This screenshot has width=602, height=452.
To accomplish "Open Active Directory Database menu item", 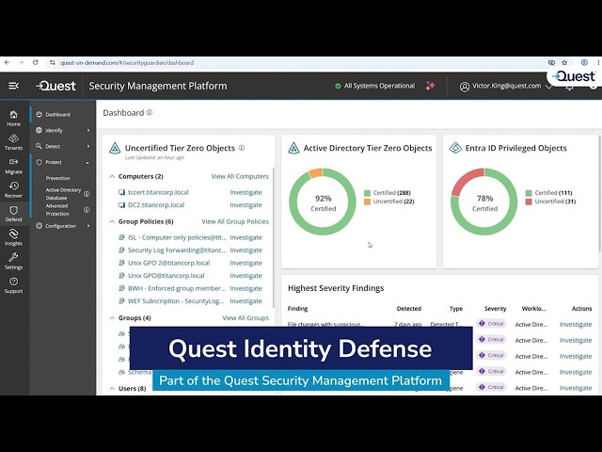I will [x=63, y=194].
